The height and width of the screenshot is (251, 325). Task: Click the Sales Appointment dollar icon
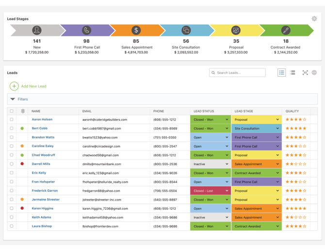coord(136,30)
